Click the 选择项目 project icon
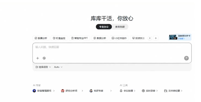 click(x=37, y=67)
